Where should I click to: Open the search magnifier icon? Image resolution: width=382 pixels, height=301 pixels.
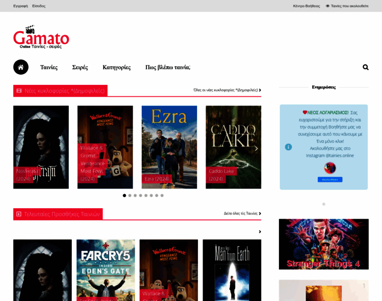tap(365, 67)
